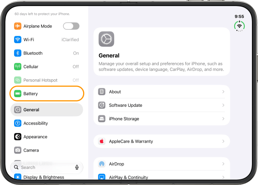Open Bluetooth settings row label

[33, 53]
